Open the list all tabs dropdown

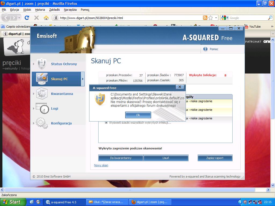tap(273, 34)
